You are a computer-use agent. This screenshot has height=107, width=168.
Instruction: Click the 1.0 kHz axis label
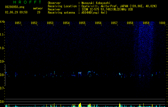point(2,48)
